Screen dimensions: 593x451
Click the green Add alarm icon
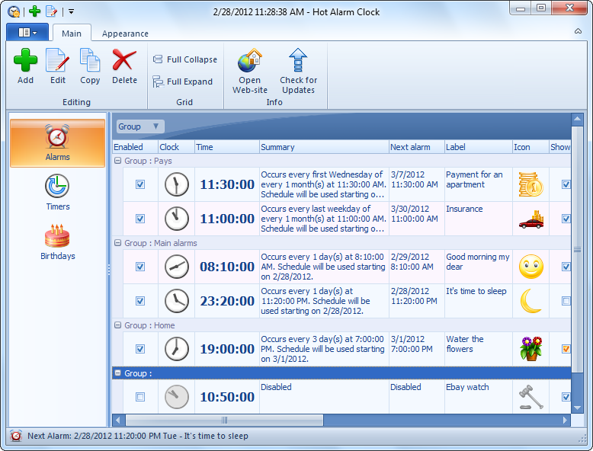[x=25, y=60]
